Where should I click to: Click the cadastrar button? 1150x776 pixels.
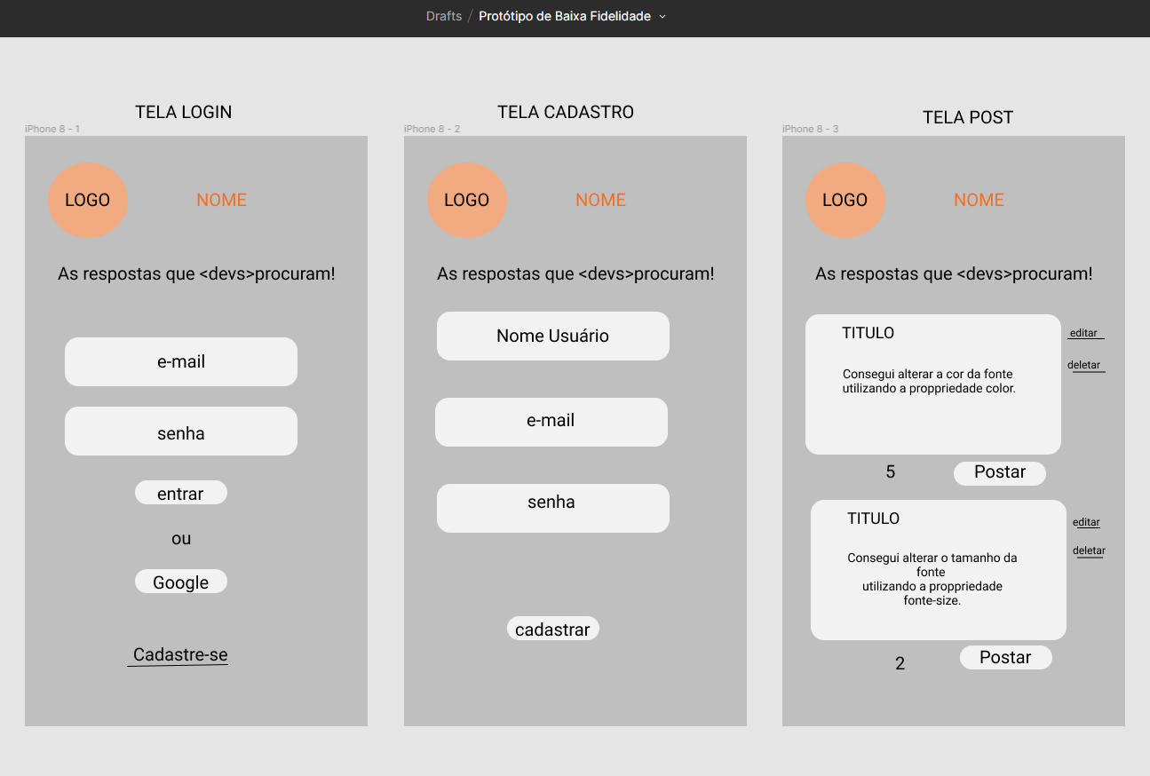[x=553, y=629]
